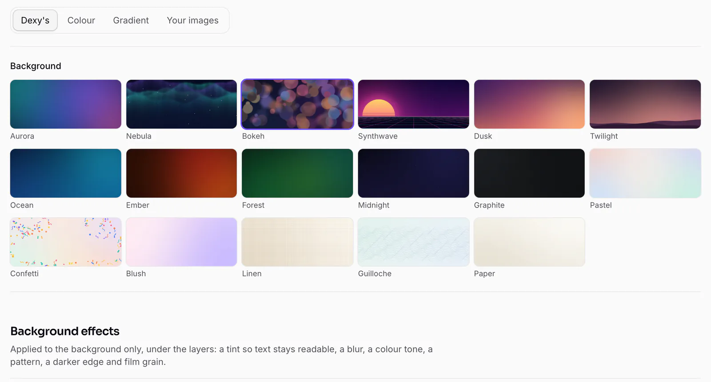Choose the Confetti background thumbnail

pyautogui.click(x=66, y=242)
